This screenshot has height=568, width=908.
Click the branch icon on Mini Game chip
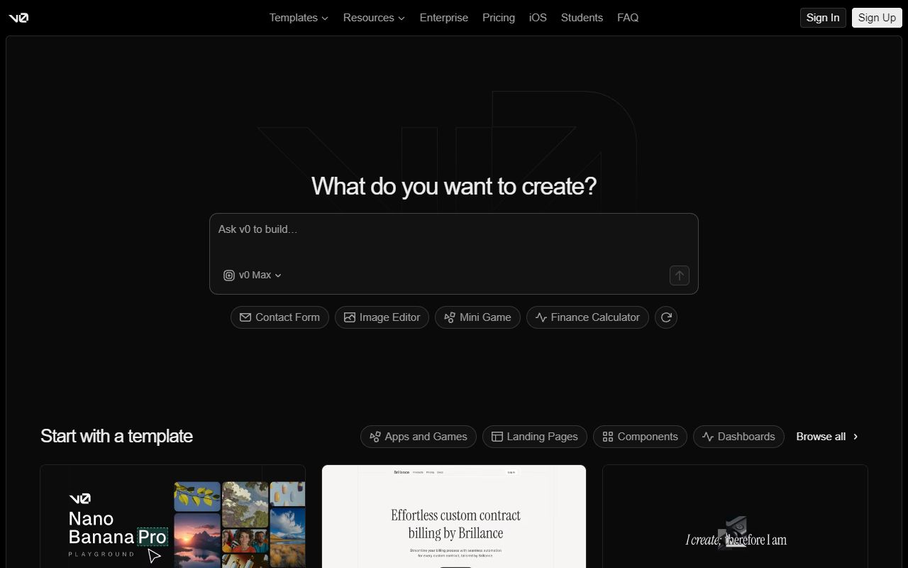coord(450,317)
